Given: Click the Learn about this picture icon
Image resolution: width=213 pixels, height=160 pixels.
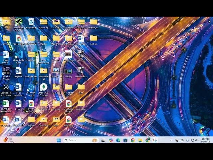Looking at the screenshot, I should [6, 88].
